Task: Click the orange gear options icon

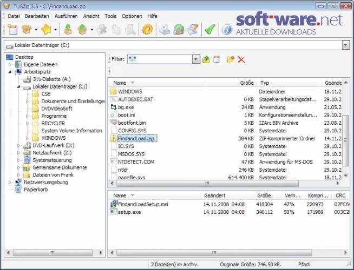Action: coord(147,29)
